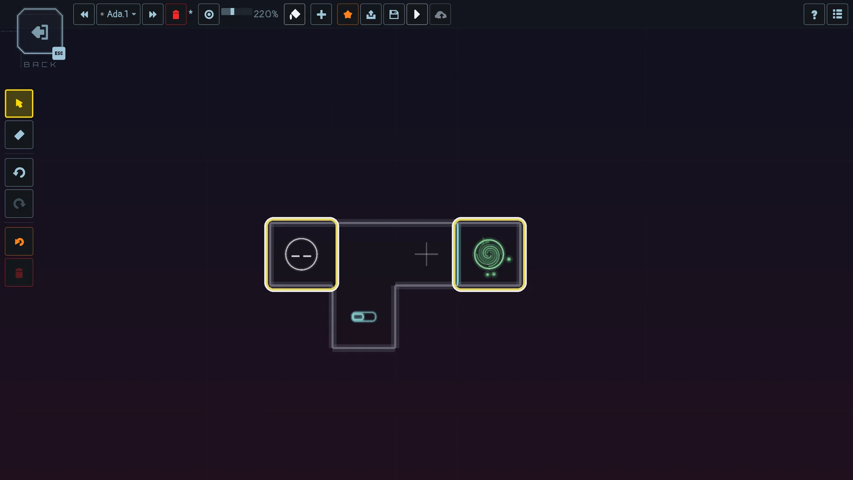Adjust the zoom slider next to 220%
This screenshot has height=480, width=853.
tap(236, 12)
